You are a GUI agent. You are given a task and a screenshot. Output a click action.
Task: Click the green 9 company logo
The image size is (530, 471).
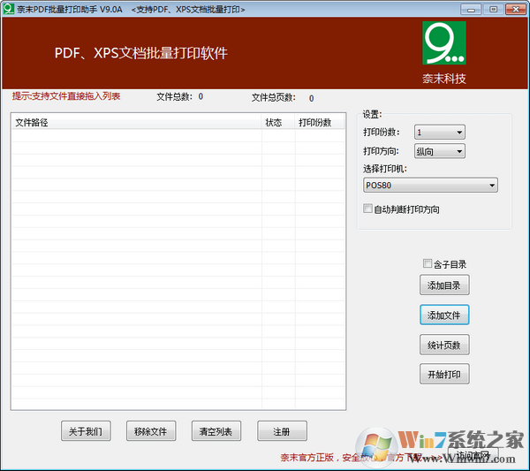[x=444, y=43]
